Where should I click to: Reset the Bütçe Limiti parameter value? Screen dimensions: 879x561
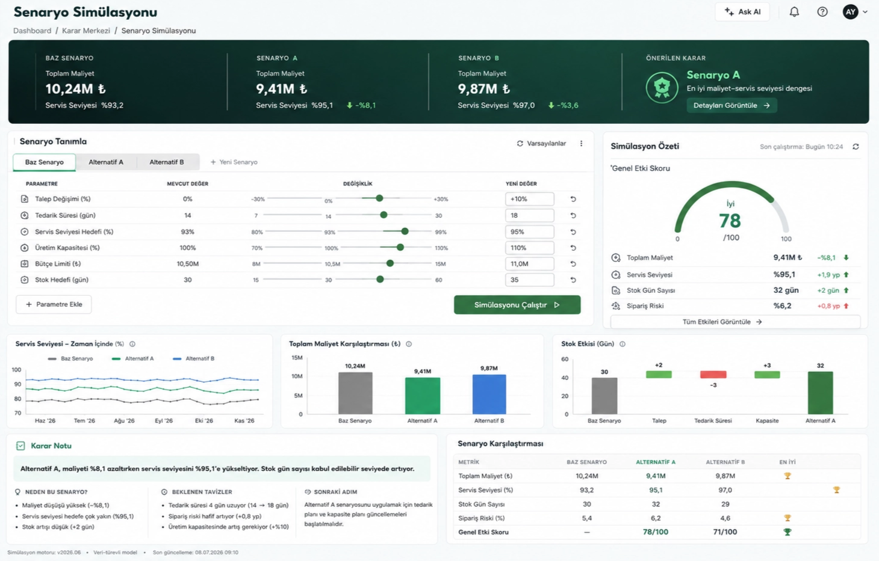pyautogui.click(x=573, y=264)
